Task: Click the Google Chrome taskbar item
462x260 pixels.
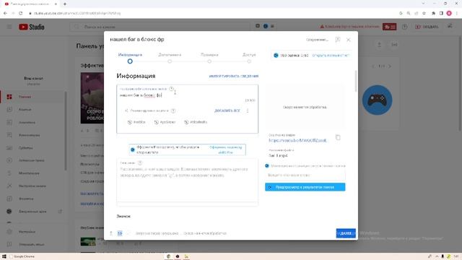Action: (22, 256)
